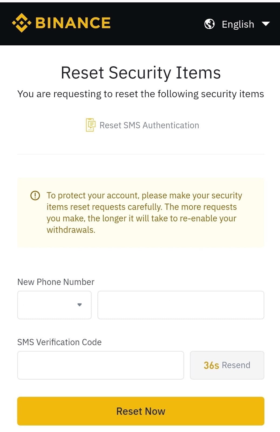Viewport: 280px width, 432px height.
Task: Click the Reset SMS Authentication text
Action: (x=149, y=125)
